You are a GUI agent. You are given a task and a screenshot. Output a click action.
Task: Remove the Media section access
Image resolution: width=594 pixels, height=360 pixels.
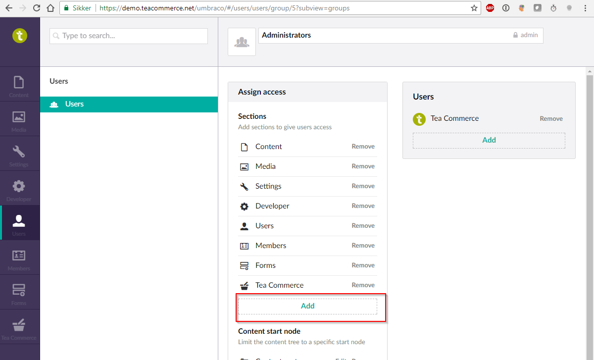click(x=363, y=166)
